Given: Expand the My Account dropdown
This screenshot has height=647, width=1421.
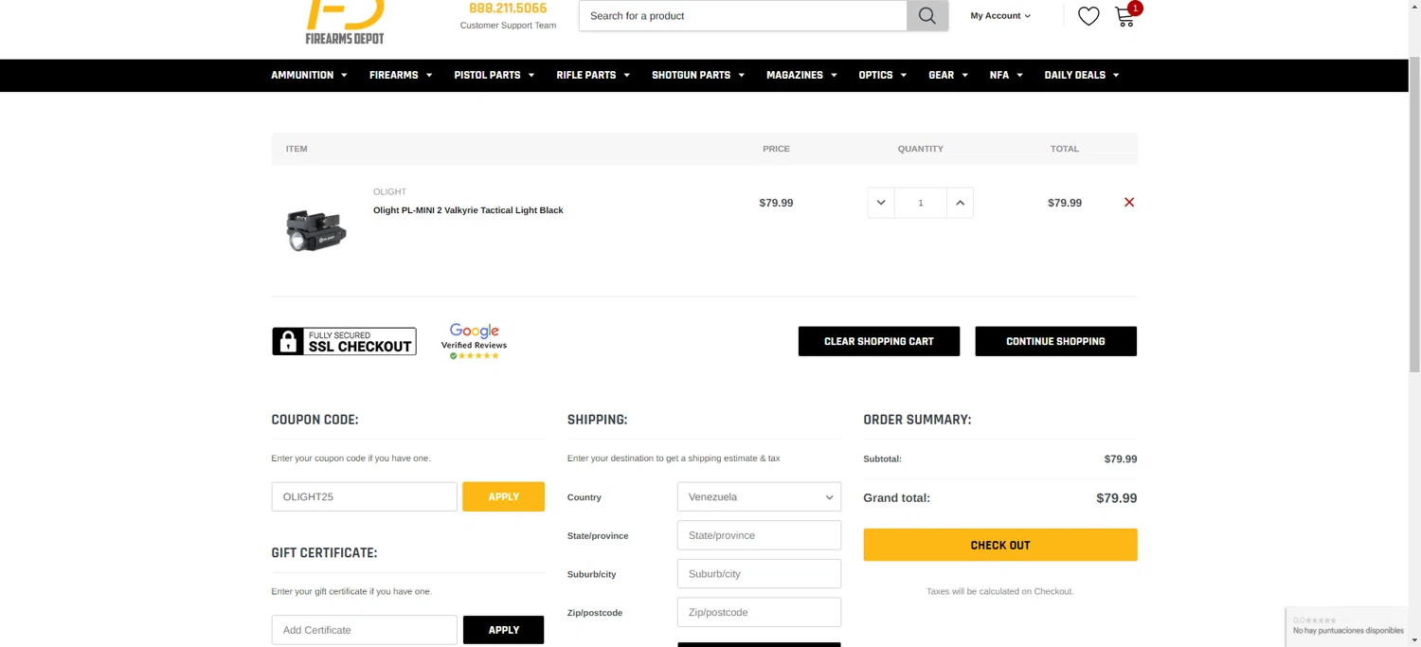Looking at the screenshot, I should coord(1000,16).
